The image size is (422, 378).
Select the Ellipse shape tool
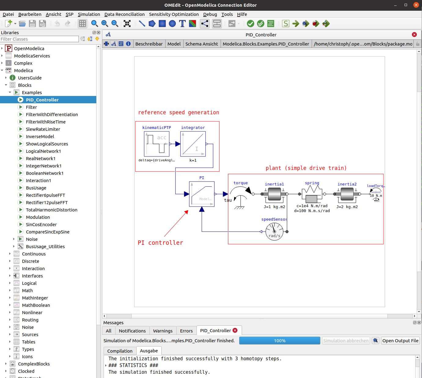[172, 24]
